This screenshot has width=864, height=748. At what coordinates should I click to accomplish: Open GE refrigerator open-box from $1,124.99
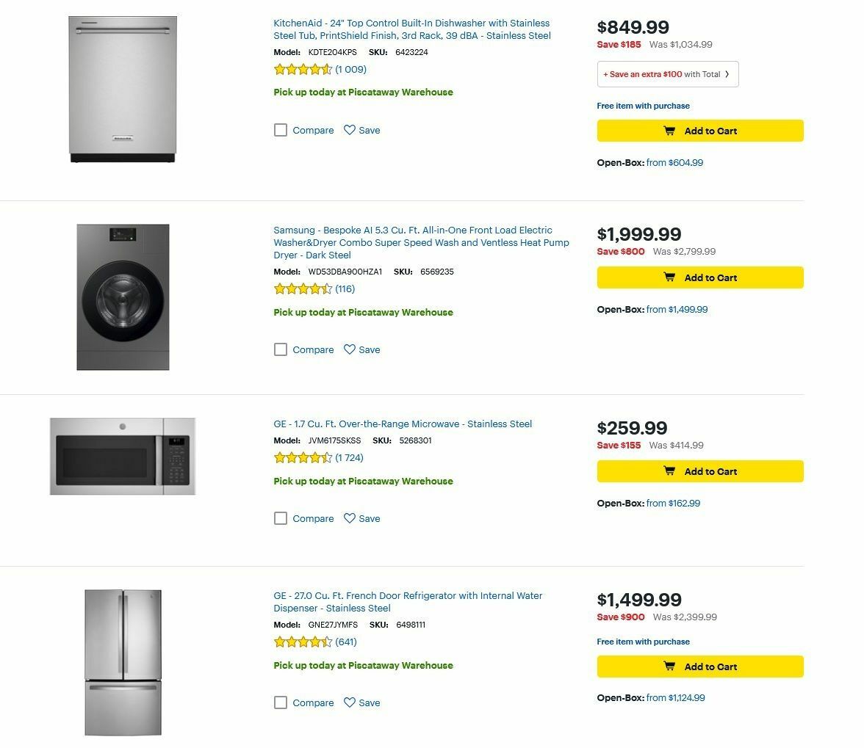tap(675, 698)
